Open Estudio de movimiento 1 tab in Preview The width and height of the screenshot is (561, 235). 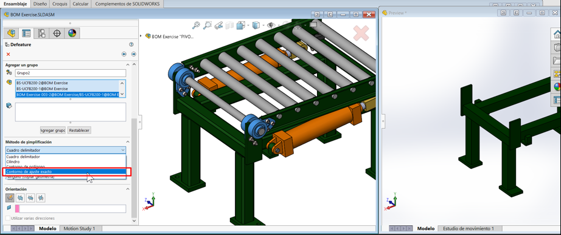[x=469, y=228]
